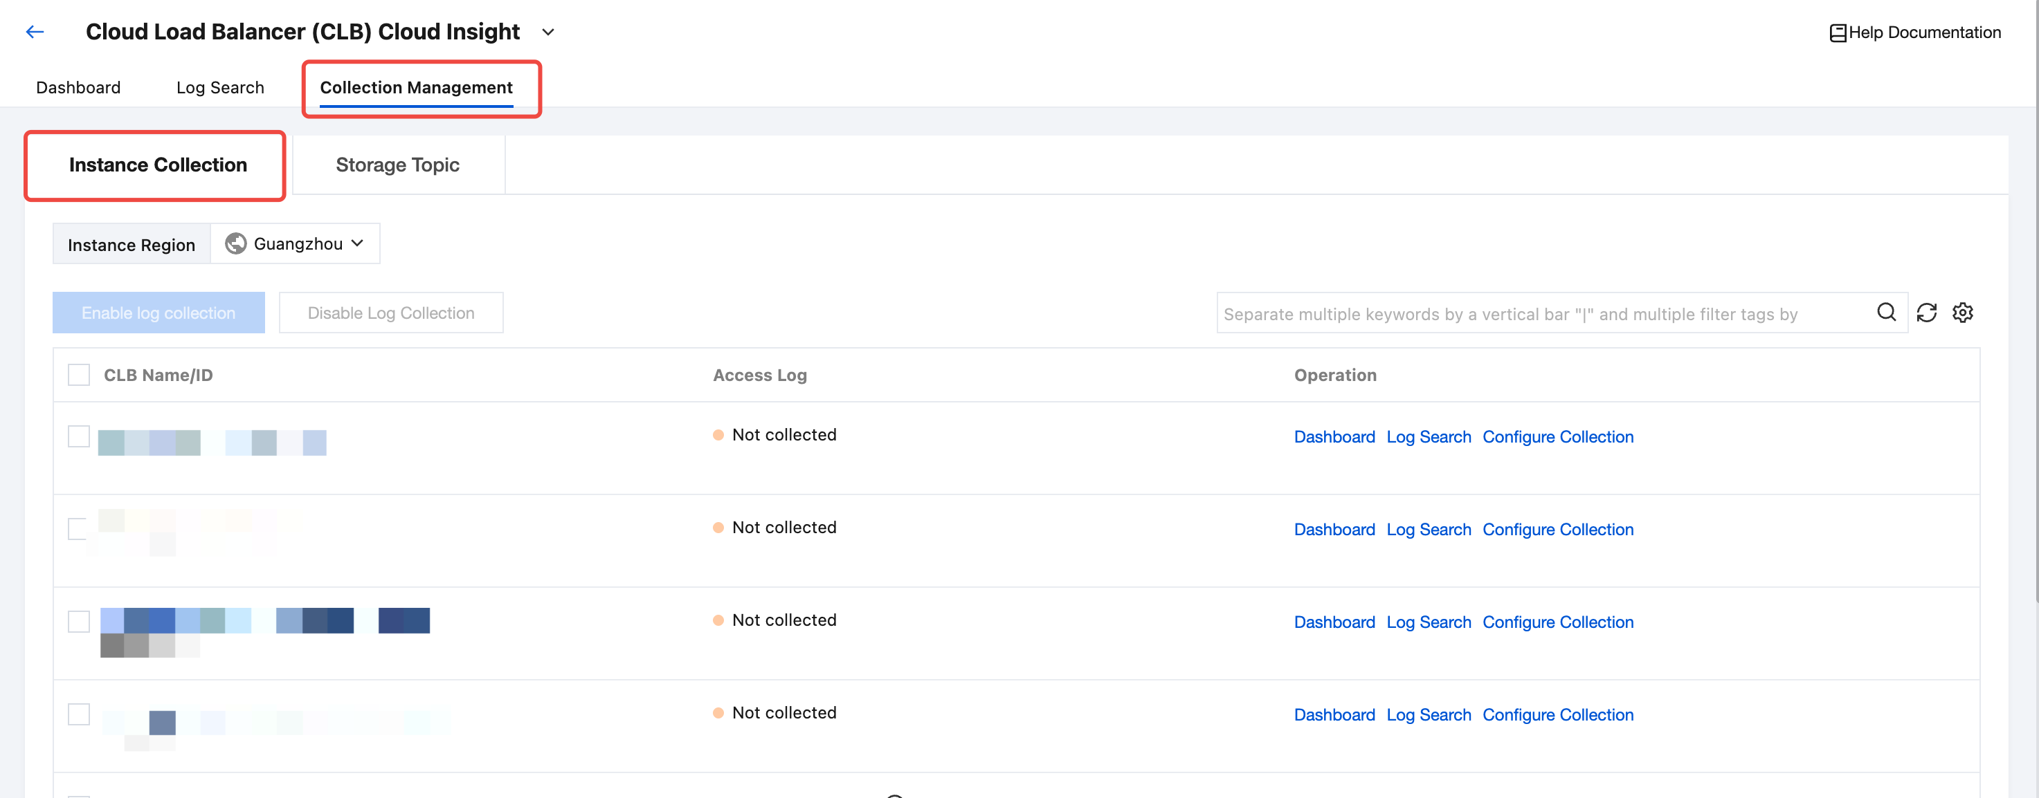Check the fourth CLB row checkbox
The width and height of the screenshot is (2039, 798).
[x=78, y=714]
